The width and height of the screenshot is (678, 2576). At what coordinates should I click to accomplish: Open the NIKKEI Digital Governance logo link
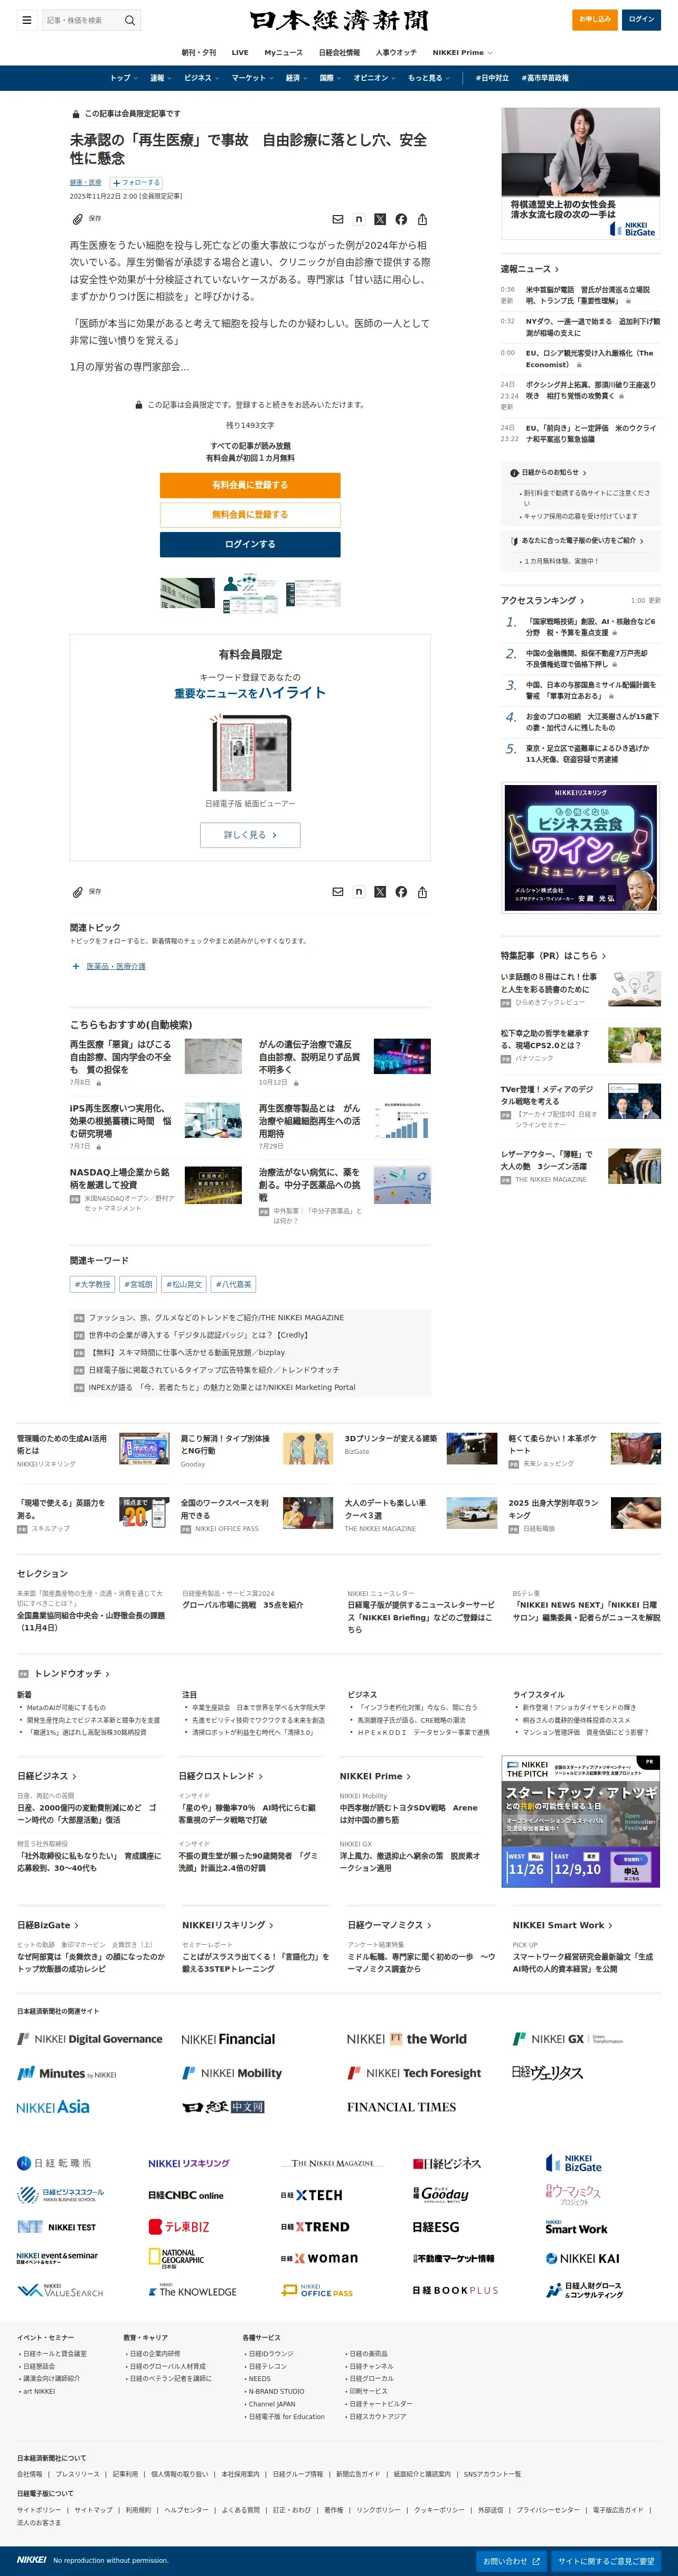[x=89, y=2039]
